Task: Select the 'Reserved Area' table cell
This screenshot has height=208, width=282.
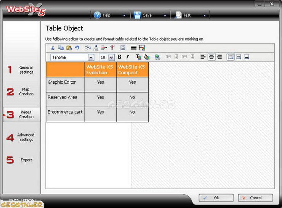Action: [x=66, y=100]
